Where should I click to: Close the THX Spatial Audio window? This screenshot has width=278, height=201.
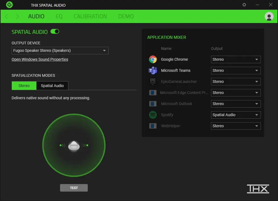point(271,5)
